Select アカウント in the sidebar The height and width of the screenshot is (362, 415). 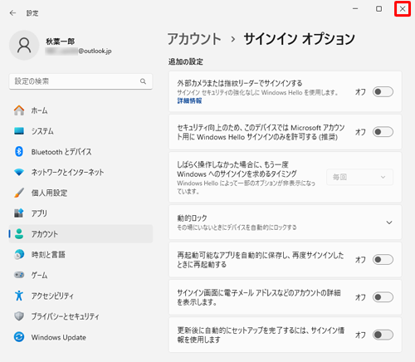(81, 234)
